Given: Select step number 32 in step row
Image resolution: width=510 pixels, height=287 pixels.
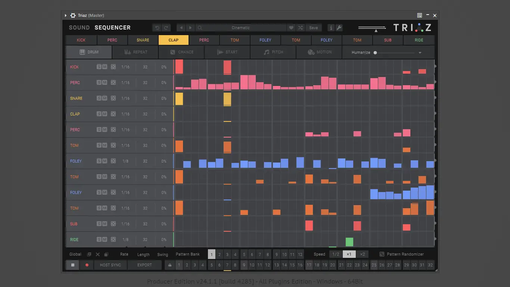Looking at the screenshot, I should [430, 265].
